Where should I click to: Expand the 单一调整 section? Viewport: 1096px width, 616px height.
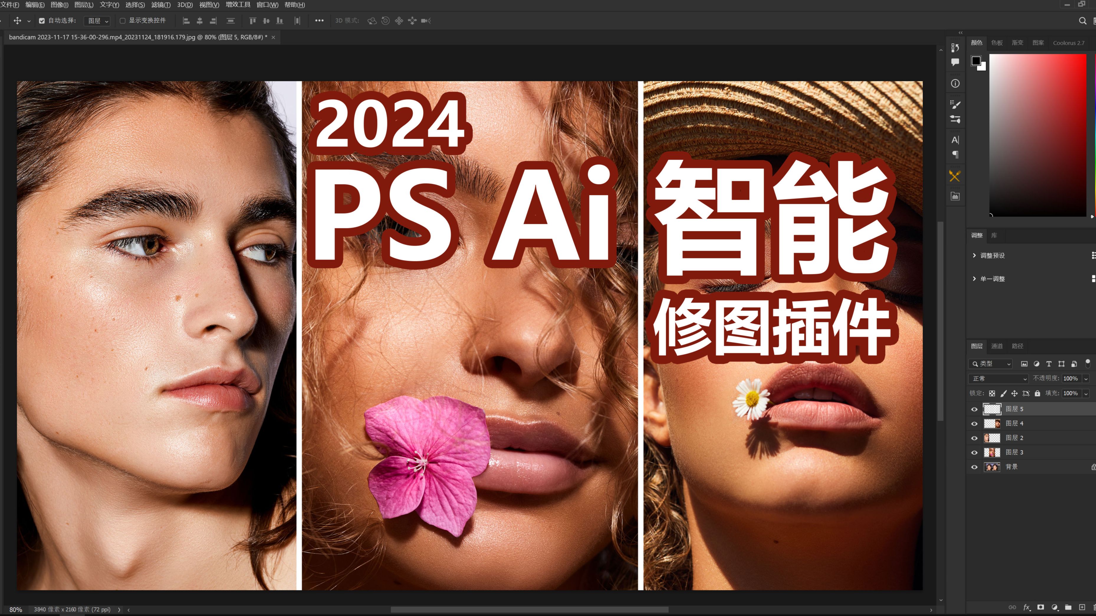pos(974,278)
